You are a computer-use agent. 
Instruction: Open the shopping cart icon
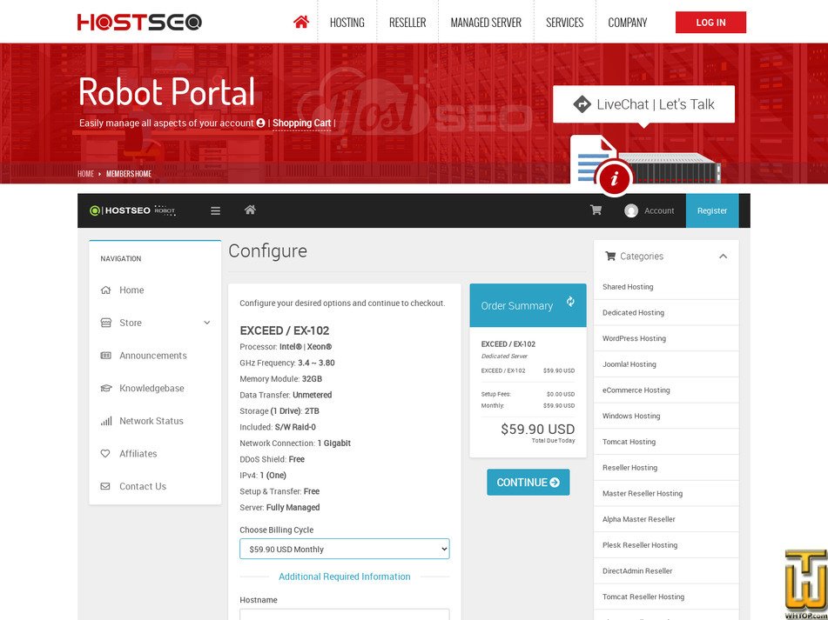click(596, 210)
